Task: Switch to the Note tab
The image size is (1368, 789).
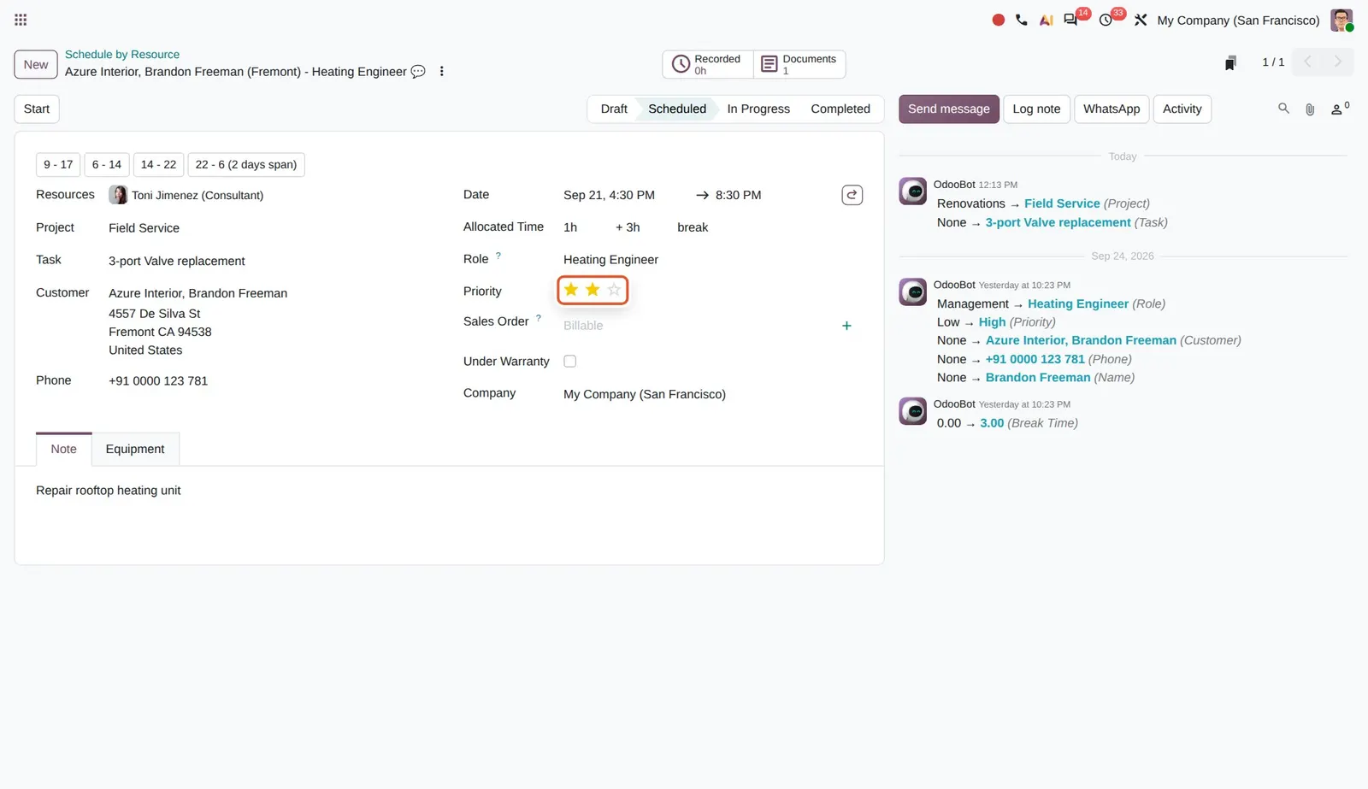Action: point(63,449)
